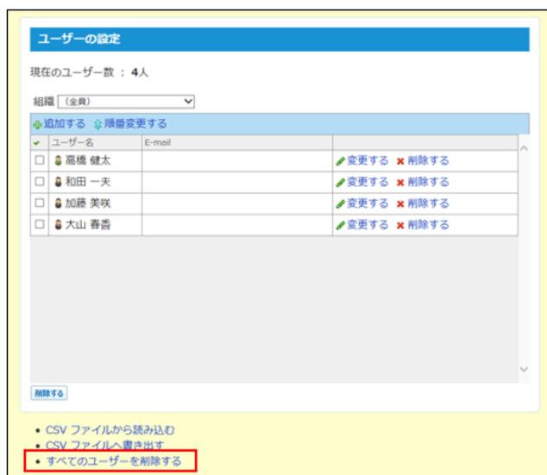Select the user name 和田 一夫
547x475 pixels.
88,182
